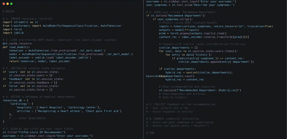
Task: Select the '# Save to history' comment
Action: point(173,97)
